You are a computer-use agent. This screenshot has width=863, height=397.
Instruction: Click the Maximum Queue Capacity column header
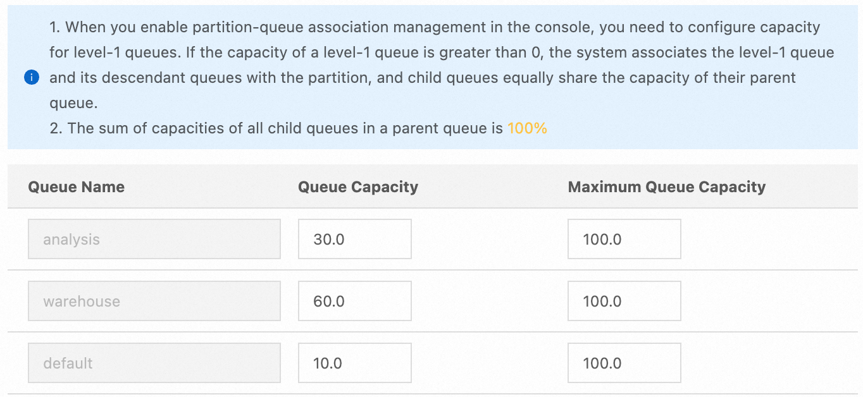[667, 187]
